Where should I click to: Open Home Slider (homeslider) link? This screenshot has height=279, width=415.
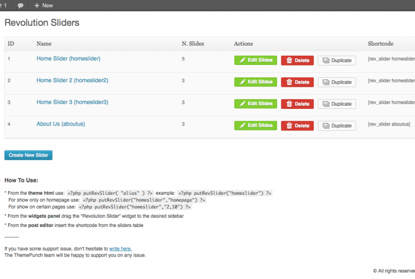(68, 58)
